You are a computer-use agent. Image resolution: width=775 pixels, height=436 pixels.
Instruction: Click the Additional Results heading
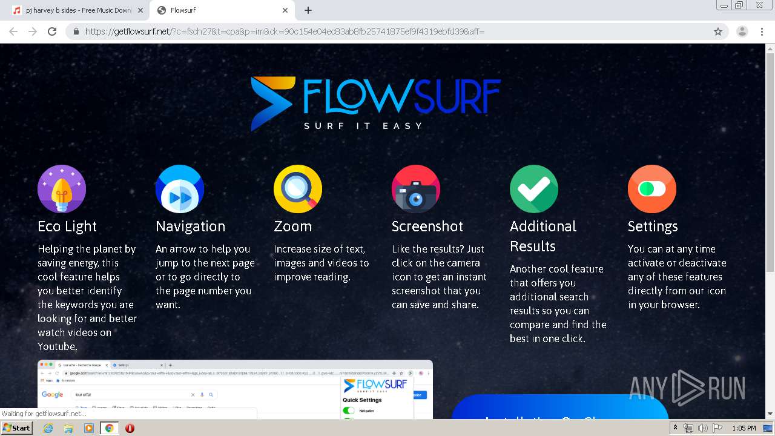click(x=543, y=236)
